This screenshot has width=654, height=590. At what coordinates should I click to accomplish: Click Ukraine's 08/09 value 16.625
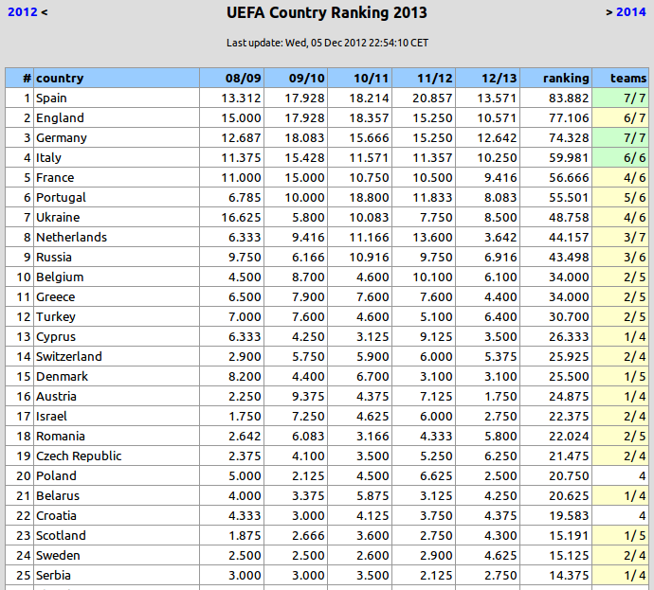tap(241, 218)
